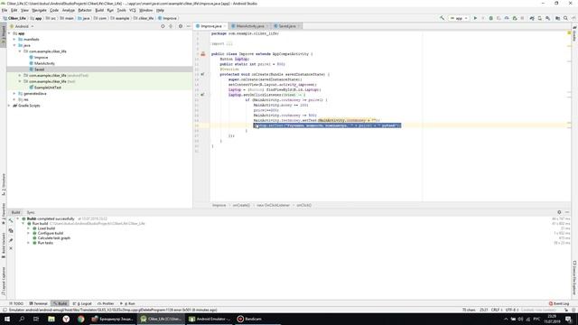Expand the Load build node
This screenshot has height=325, width=578.
coord(28,228)
